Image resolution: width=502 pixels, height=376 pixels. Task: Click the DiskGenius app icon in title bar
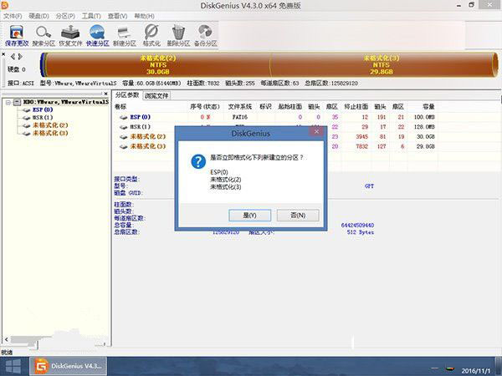point(4,5)
